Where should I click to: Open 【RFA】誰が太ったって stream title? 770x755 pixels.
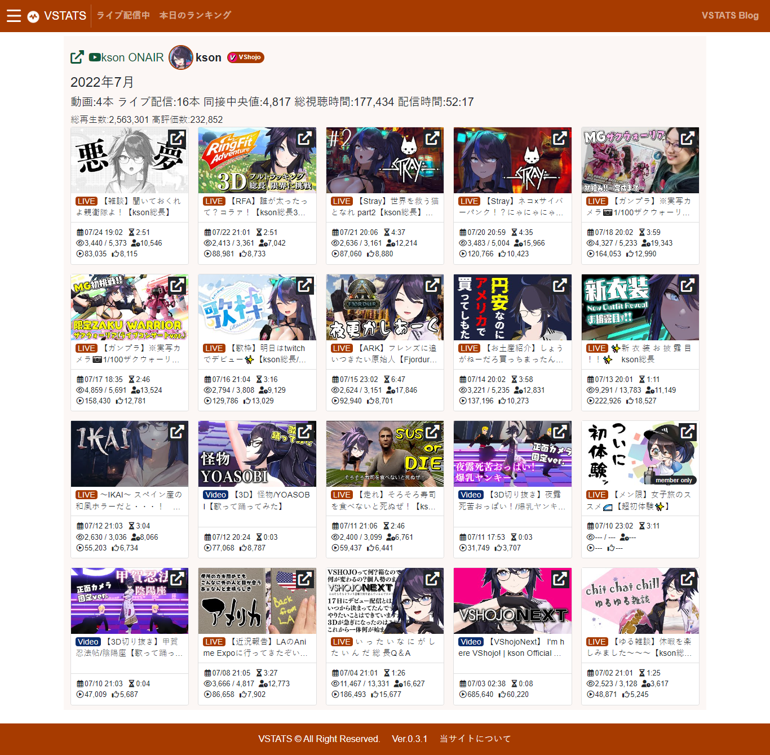point(257,207)
